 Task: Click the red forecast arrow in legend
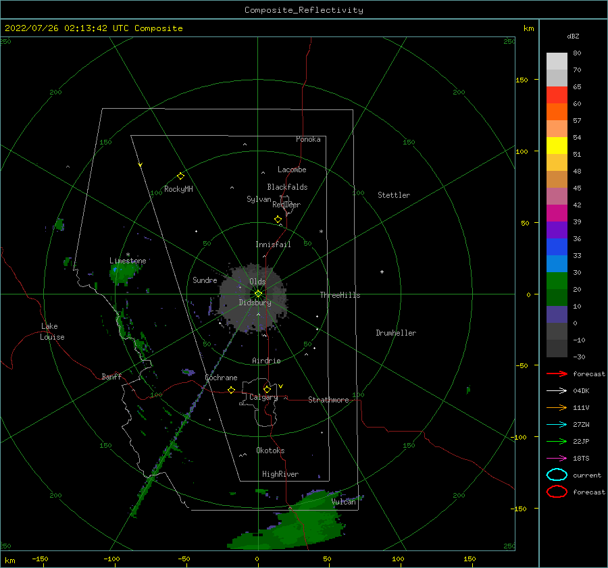(557, 373)
